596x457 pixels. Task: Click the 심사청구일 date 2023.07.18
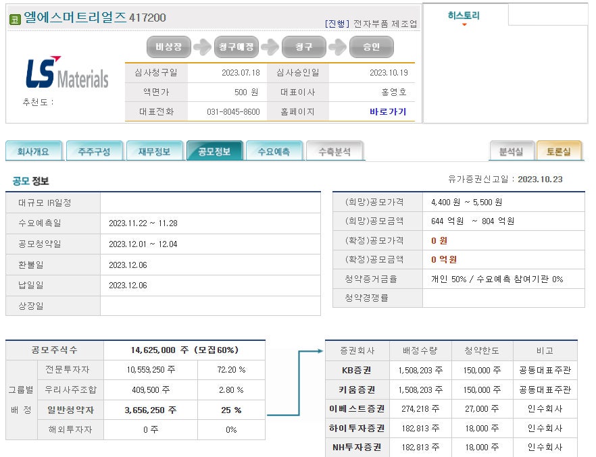pos(241,72)
